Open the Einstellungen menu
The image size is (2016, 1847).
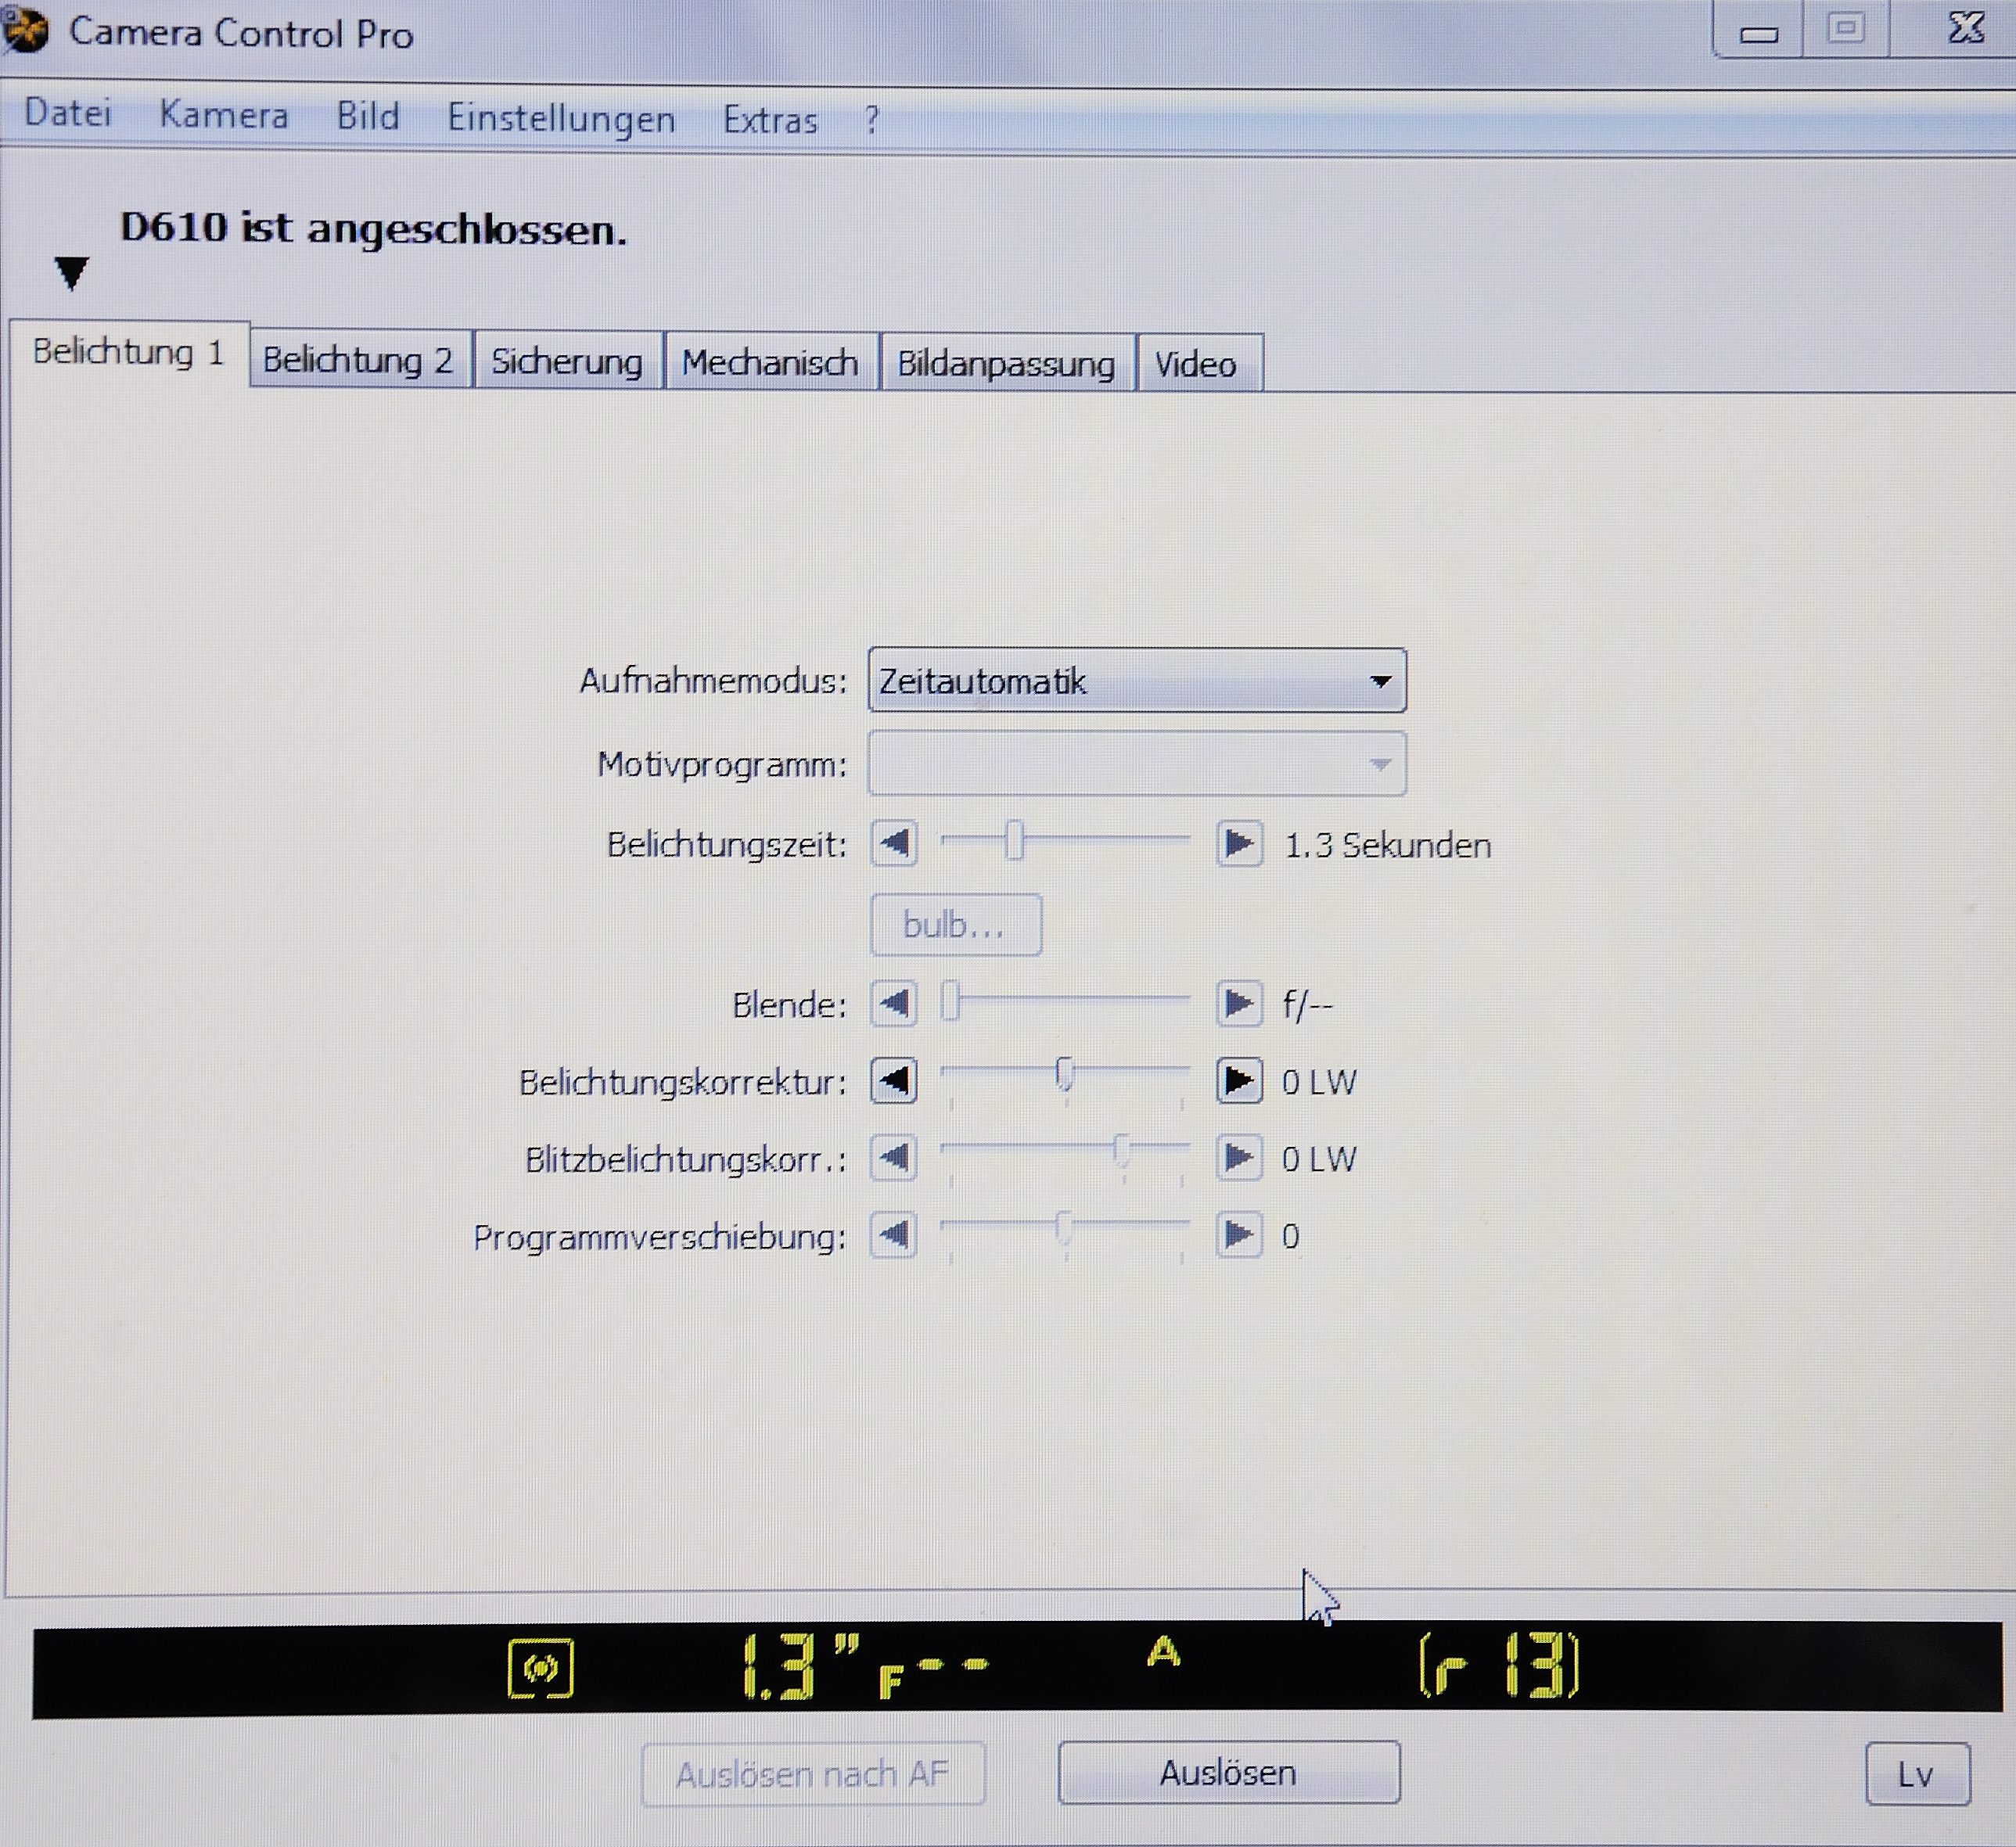(x=560, y=118)
